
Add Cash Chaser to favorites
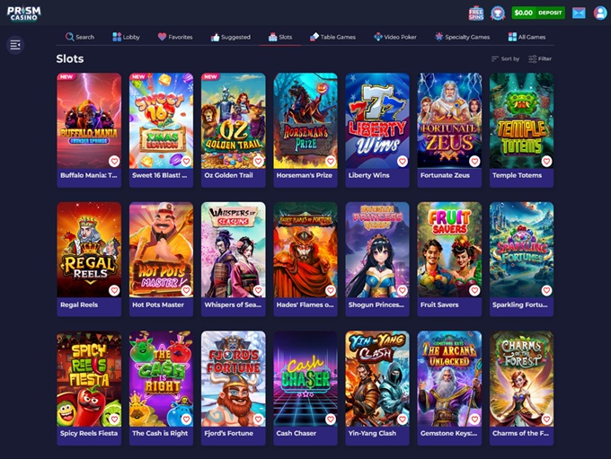[x=330, y=419]
